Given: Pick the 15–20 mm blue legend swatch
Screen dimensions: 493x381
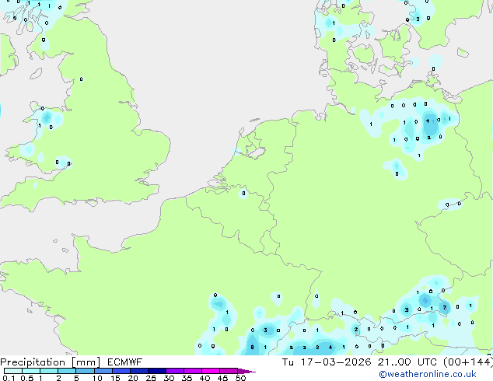Looking at the screenshot, I should (121, 371).
